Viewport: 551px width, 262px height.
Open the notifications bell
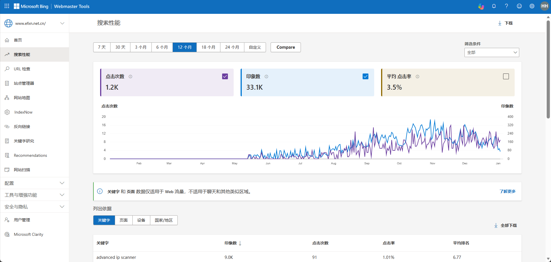tap(494, 6)
